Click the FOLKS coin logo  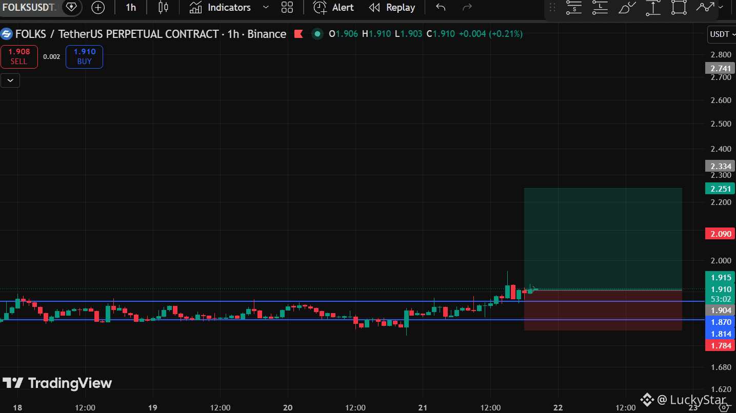pos(7,34)
